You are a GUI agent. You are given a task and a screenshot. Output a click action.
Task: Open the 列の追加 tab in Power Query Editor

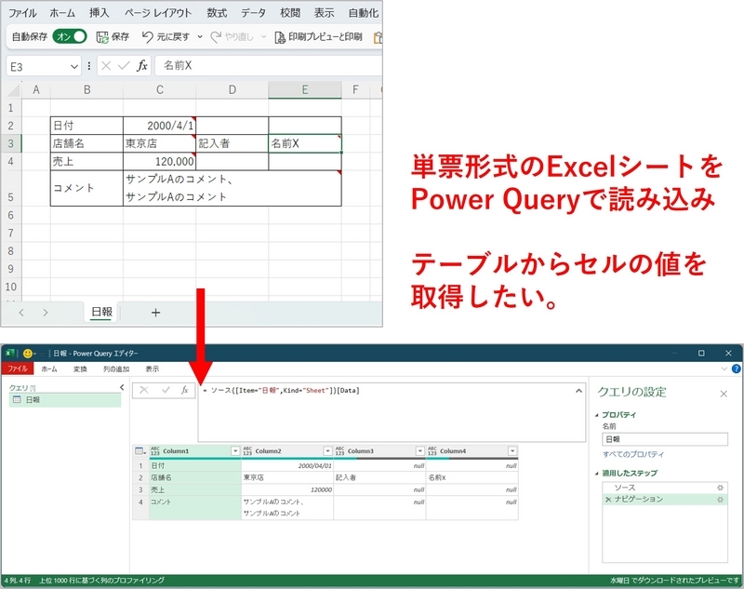pyautogui.click(x=116, y=368)
